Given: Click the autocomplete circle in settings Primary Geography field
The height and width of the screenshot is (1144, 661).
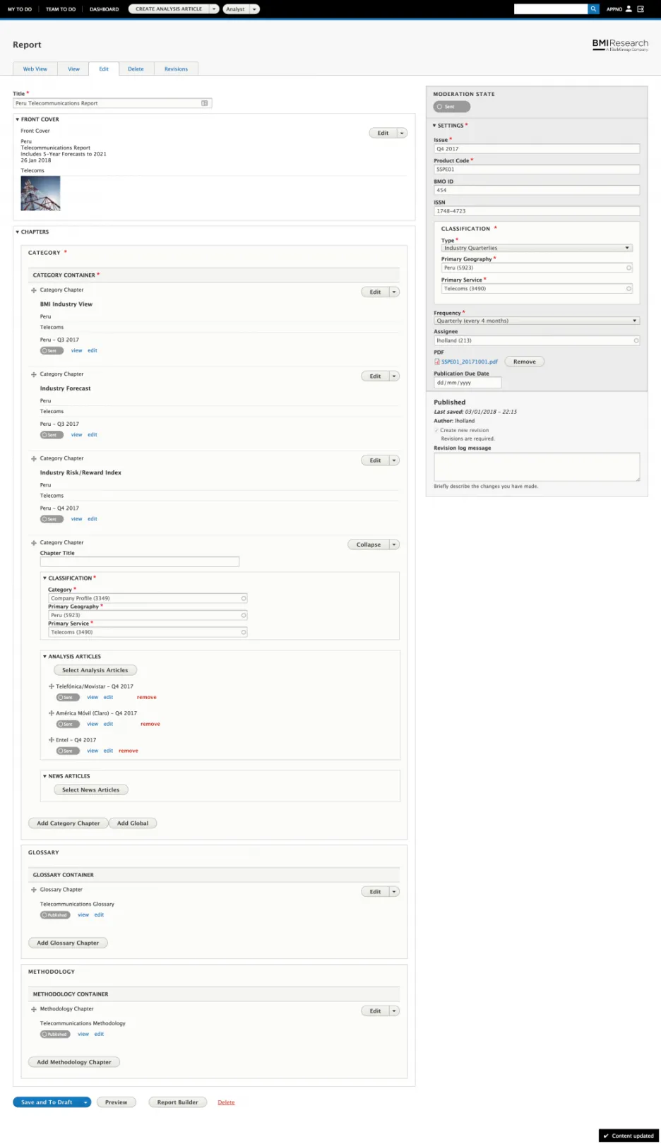Looking at the screenshot, I should (629, 268).
